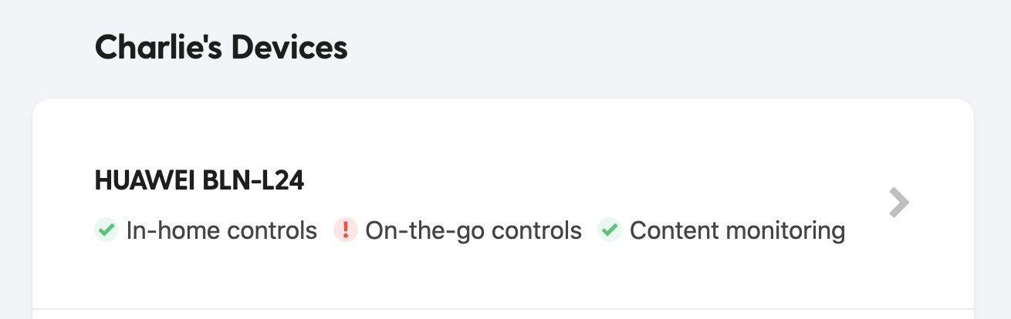The height and width of the screenshot is (319, 1011).
Task: View the In-home controls enabled indicator
Action: (x=106, y=230)
